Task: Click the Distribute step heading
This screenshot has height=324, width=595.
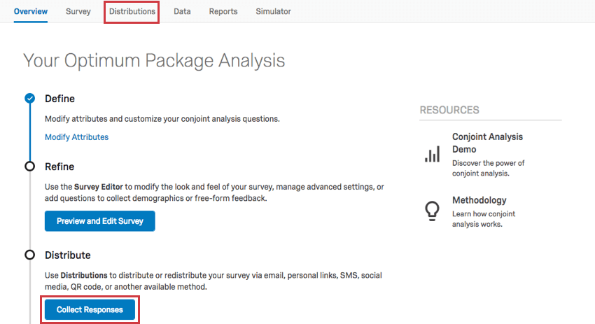Action: 68,255
